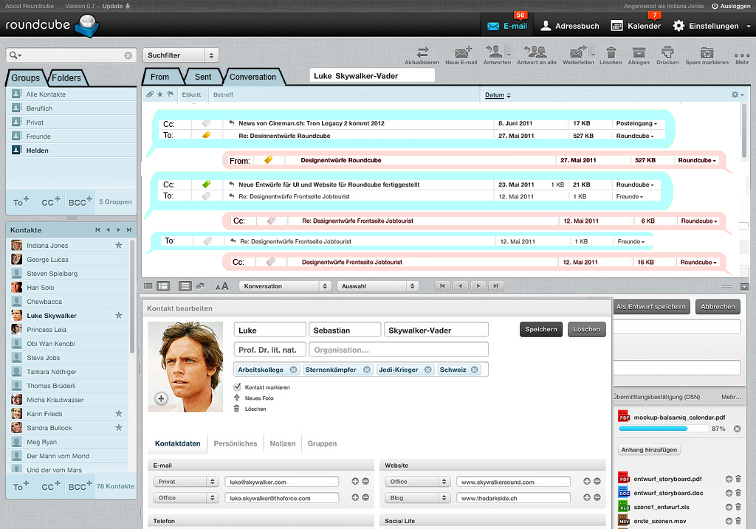Click the Spam markieren icon
756x529 pixels.
707,52
